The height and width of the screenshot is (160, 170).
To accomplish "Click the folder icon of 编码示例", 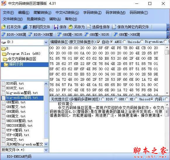I will tap(6, 64).
